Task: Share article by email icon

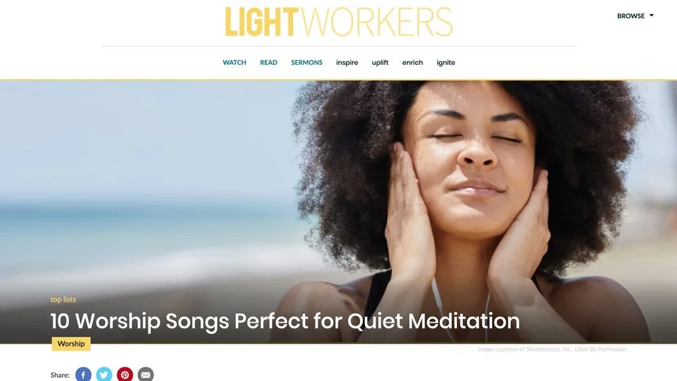Action: click(146, 374)
